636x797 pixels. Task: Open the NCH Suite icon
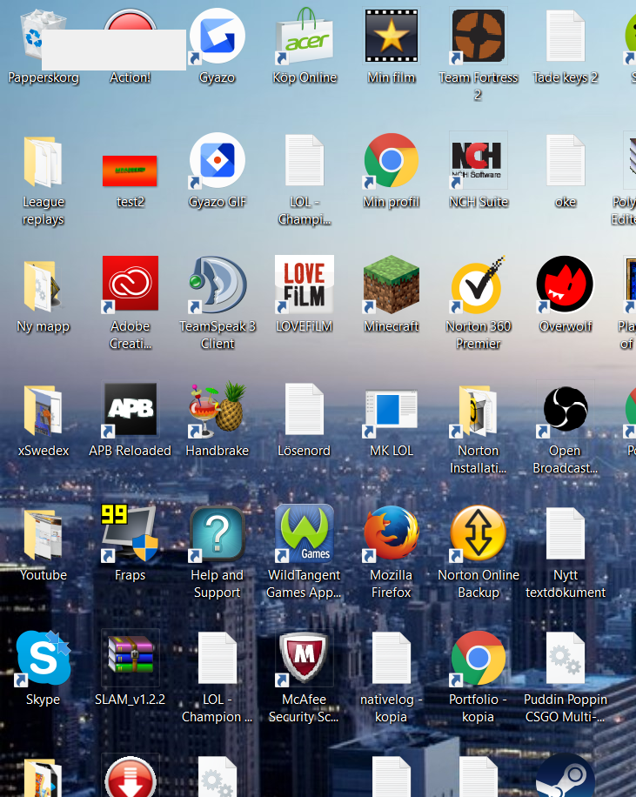479,161
